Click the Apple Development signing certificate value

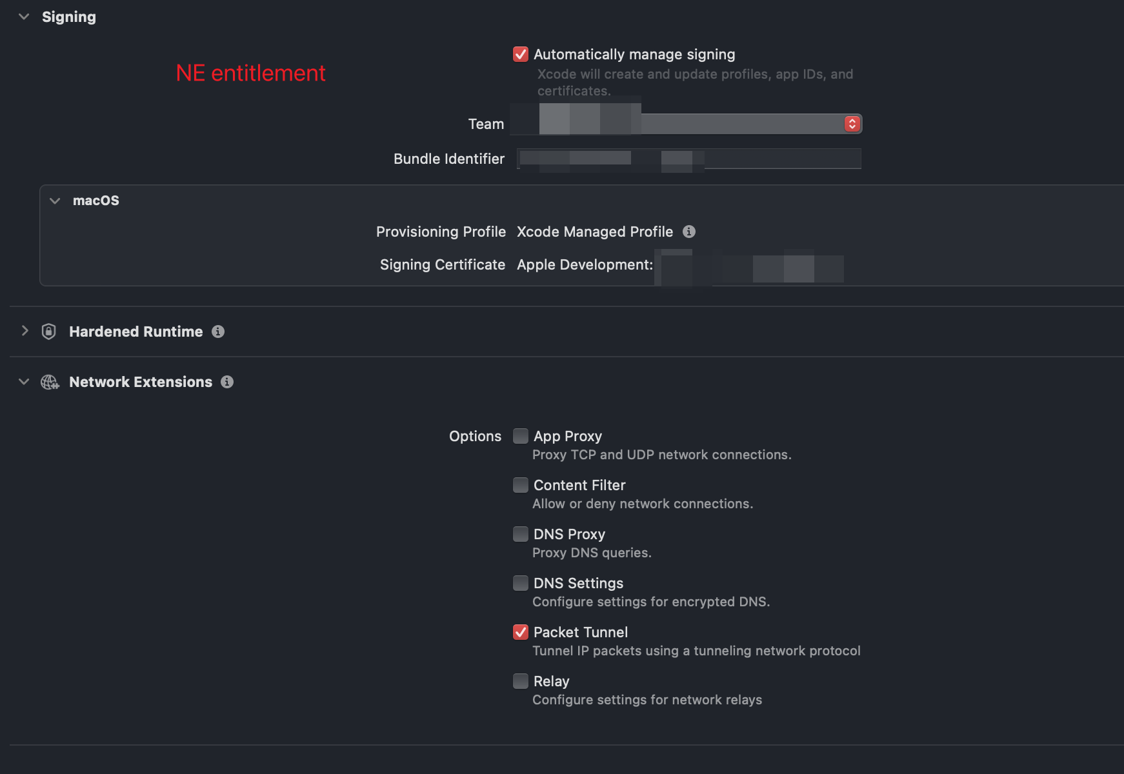click(585, 265)
